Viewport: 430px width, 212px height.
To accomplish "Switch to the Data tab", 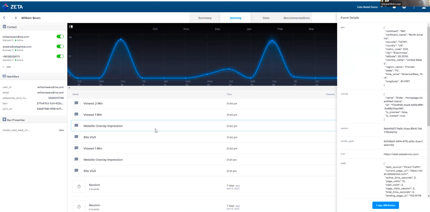I will pos(266,18).
